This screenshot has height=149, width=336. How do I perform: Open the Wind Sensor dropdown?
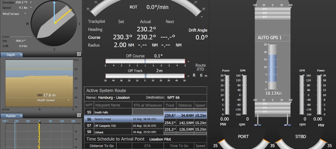coord(25,14)
